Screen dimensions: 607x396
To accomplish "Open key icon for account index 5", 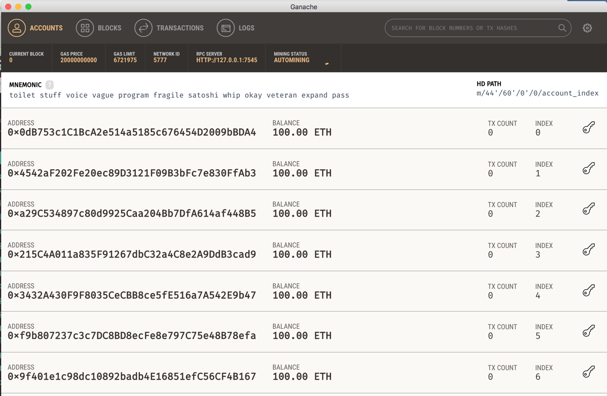I will 588,331.
